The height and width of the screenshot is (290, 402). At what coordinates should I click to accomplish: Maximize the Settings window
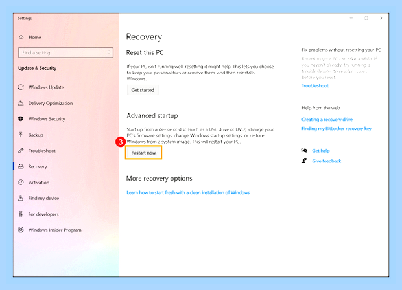click(366, 18)
